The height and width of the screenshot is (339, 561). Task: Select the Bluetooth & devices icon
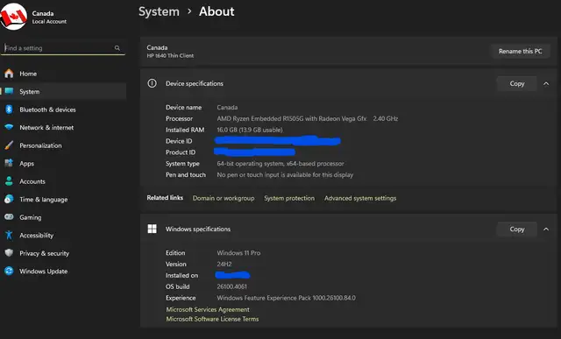9,109
